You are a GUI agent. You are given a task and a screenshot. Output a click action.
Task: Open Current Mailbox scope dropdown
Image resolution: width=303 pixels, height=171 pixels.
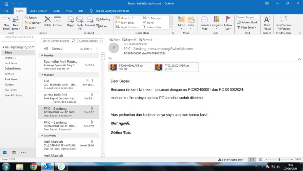click(90, 41)
